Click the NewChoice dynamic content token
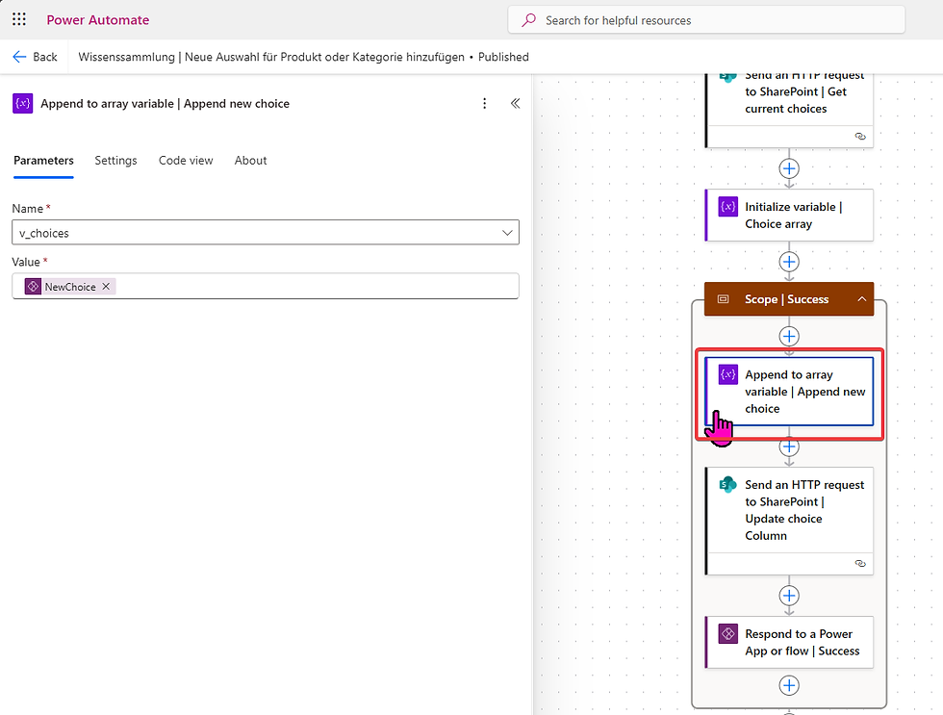The height and width of the screenshot is (715, 943). (x=69, y=287)
